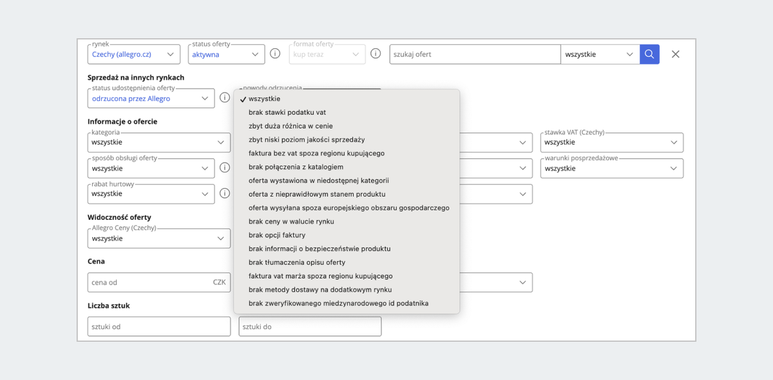Click info icon beside rabat hurtowy
773x380 pixels.
point(225,194)
